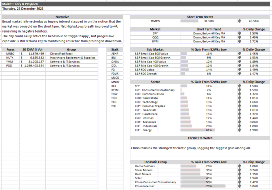Select the Sub-Market column header

155,49
